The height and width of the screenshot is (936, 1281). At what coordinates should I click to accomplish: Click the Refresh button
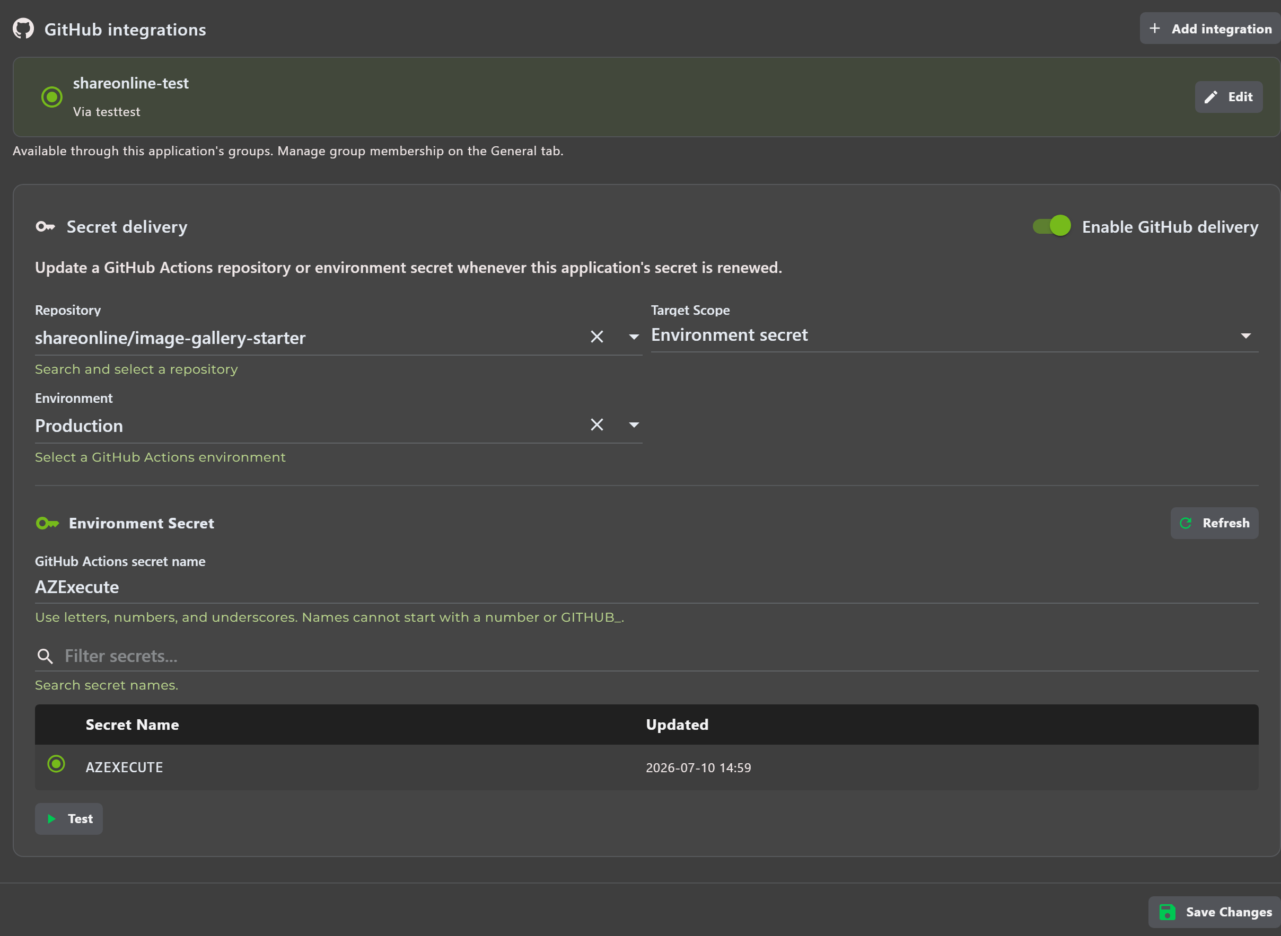[x=1214, y=523]
